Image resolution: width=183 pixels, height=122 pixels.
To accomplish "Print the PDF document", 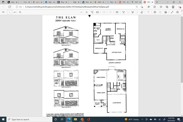I will pyautogui.click(x=155, y=12).
